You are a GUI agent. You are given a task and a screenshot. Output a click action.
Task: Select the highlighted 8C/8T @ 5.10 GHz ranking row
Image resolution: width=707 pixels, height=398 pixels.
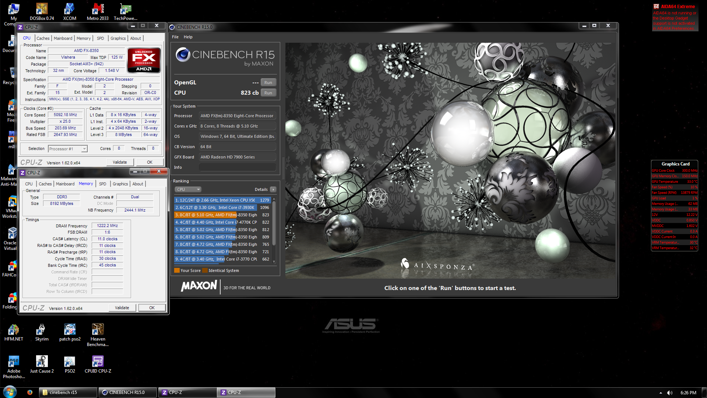pyautogui.click(x=222, y=215)
